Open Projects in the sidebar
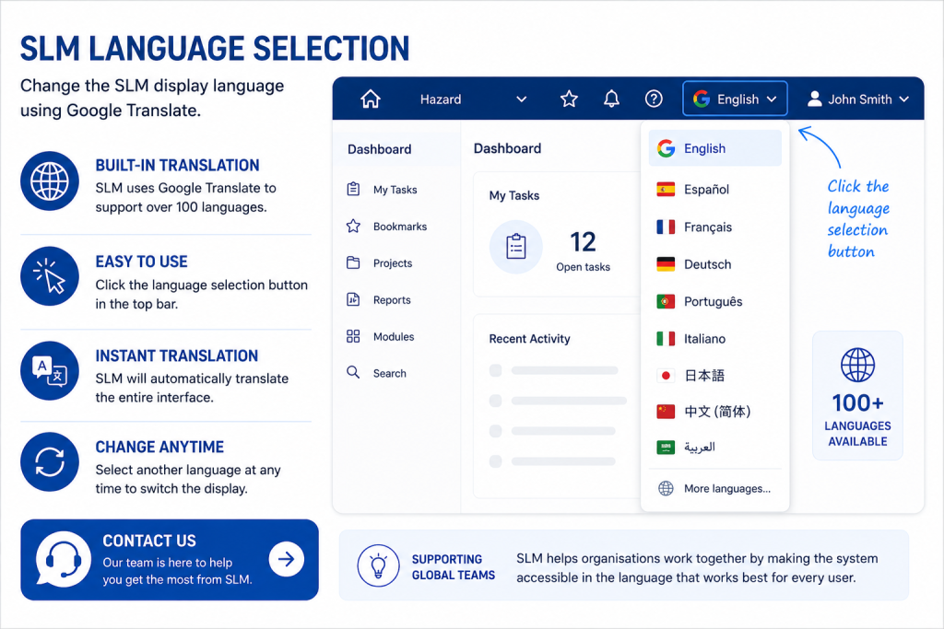This screenshot has width=944, height=629. click(393, 262)
